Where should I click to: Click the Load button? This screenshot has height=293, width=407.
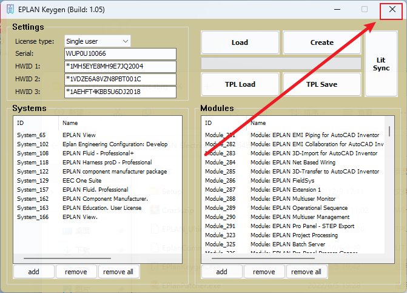point(240,42)
